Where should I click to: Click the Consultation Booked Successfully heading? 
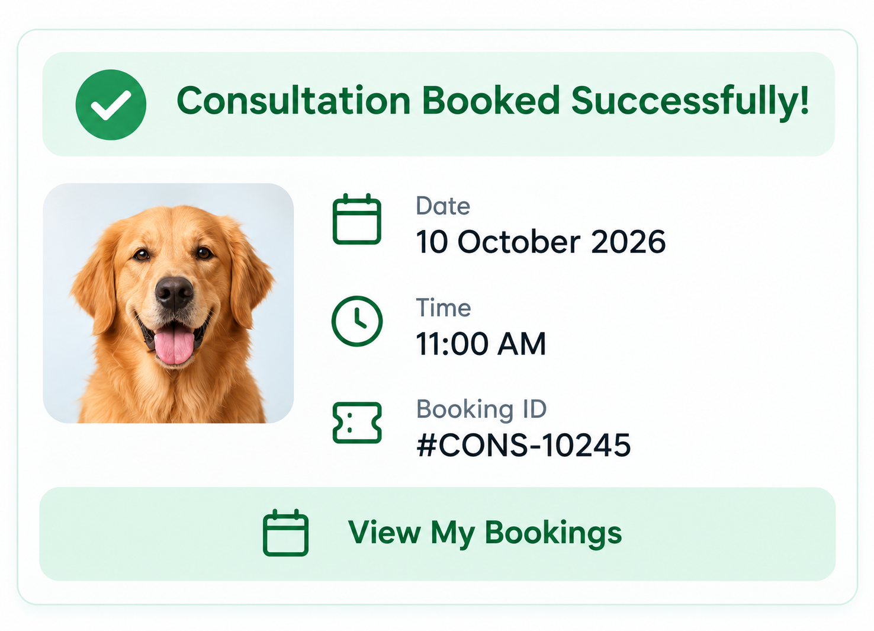493,101
